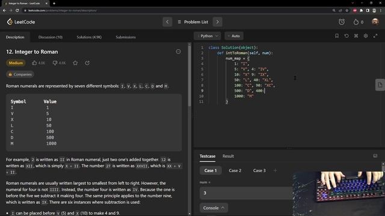The width and height of the screenshot is (385, 216).
Task: Click the circular icon beside problem title
Action: 178,52
